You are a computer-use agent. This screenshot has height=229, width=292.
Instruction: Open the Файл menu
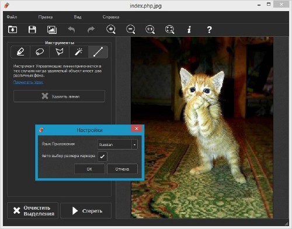12,17
